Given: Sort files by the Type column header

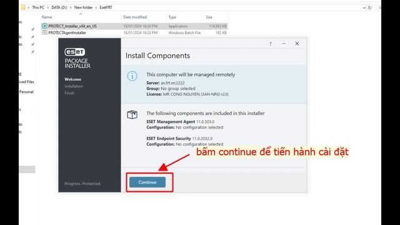Looking at the screenshot, I should pos(172,17).
